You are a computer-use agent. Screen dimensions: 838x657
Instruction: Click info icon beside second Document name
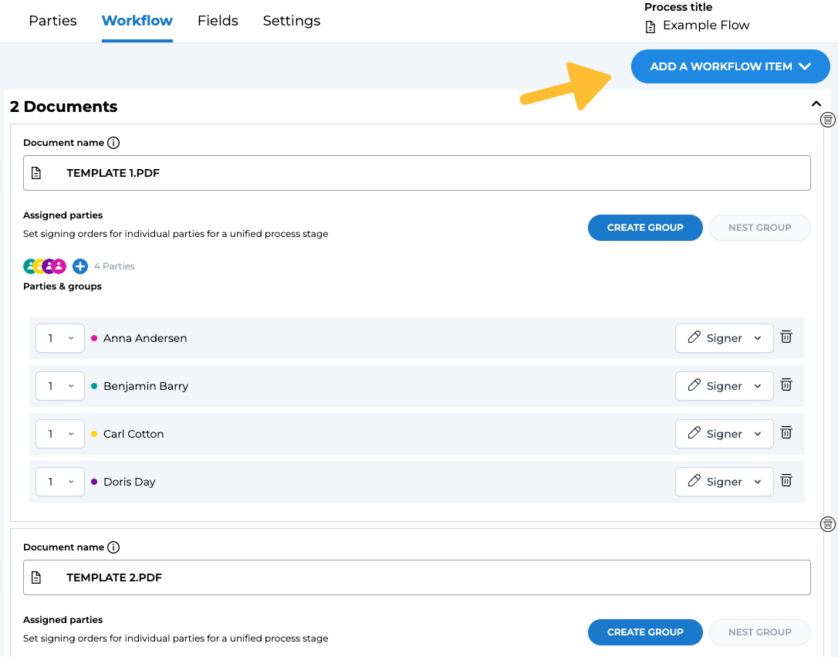tap(113, 547)
